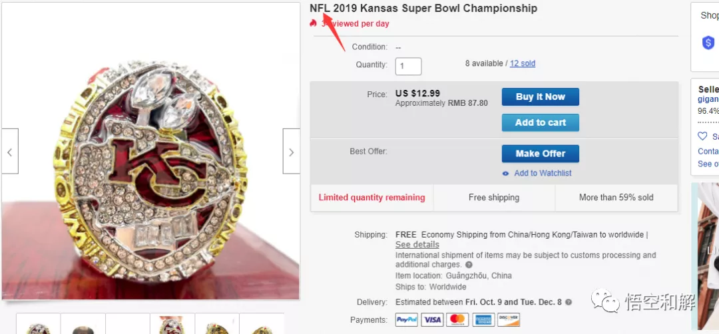This screenshot has height=334, width=719.
Task: Click the Quantity input field
Action: [408, 66]
